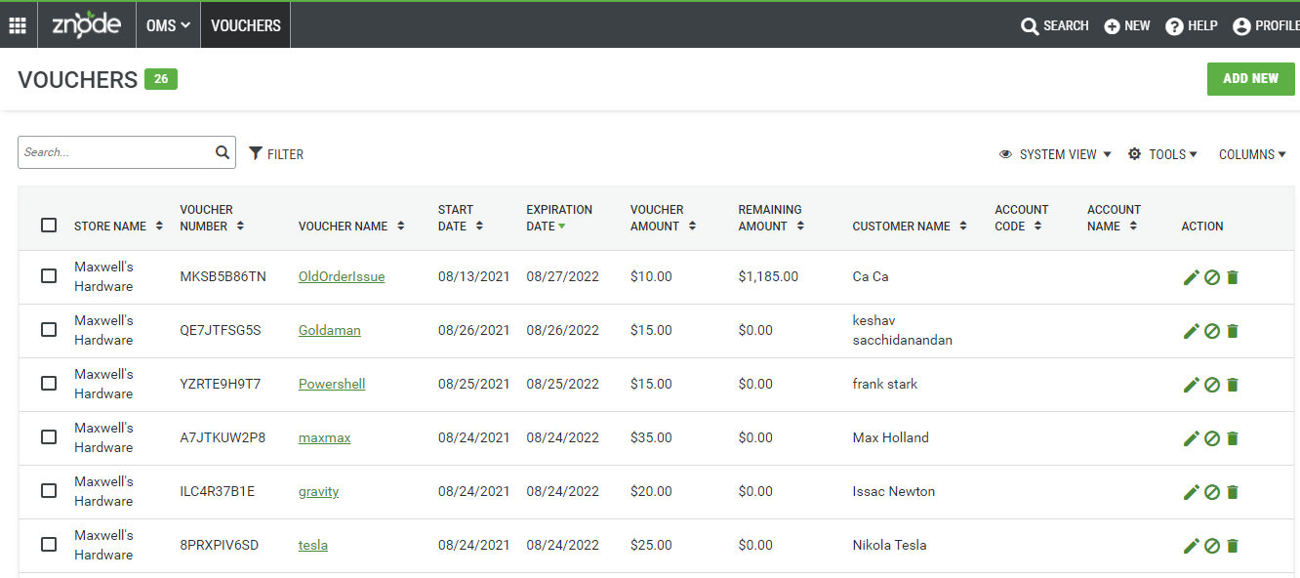Open the gravity voucher link
The height and width of the screenshot is (578, 1300).
click(x=318, y=491)
